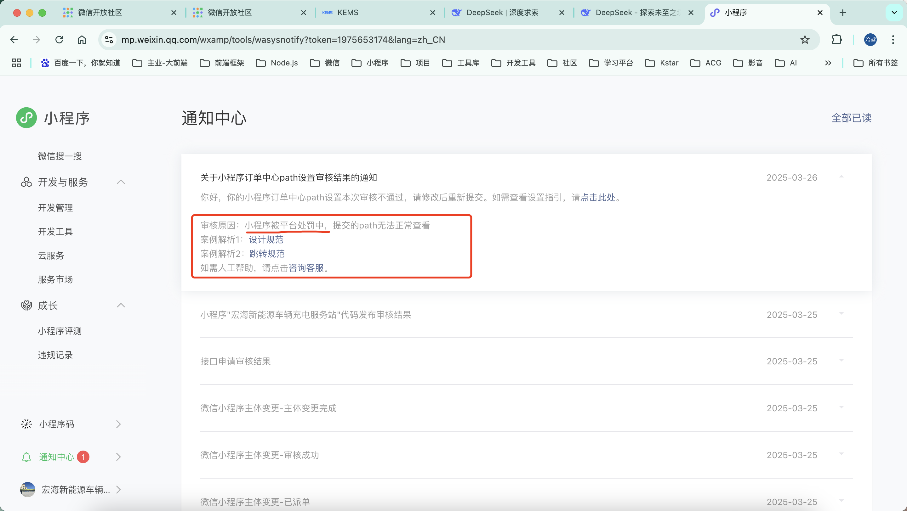Click the 小程序 green logo icon
907x511 pixels.
(x=26, y=118)
